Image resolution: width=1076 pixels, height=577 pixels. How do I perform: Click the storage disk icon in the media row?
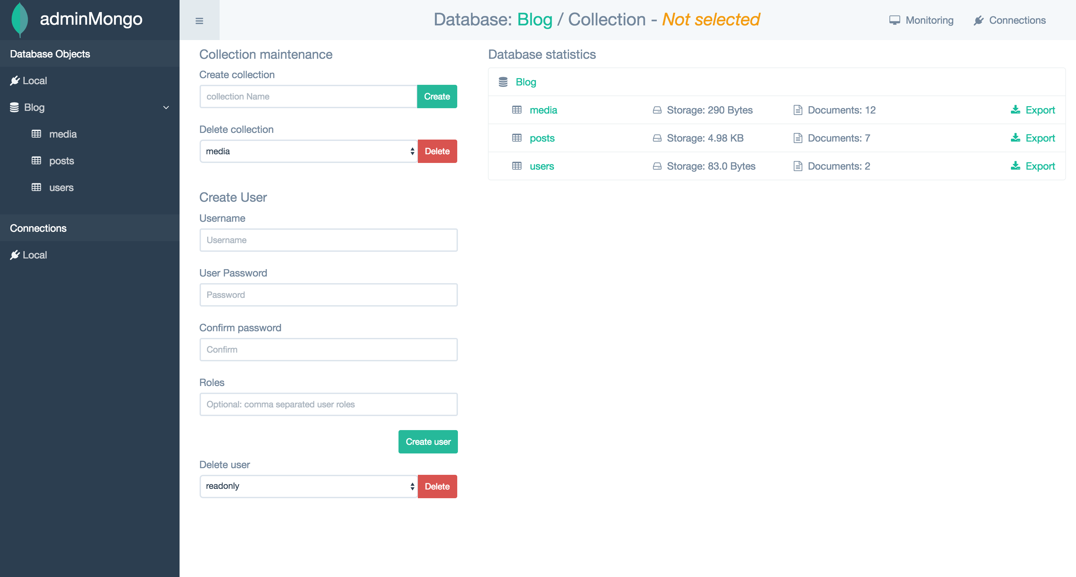[657, 110]
